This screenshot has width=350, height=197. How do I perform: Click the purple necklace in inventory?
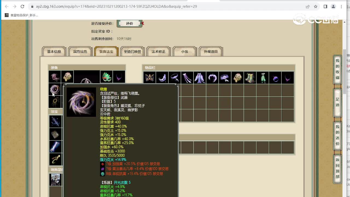288,78
